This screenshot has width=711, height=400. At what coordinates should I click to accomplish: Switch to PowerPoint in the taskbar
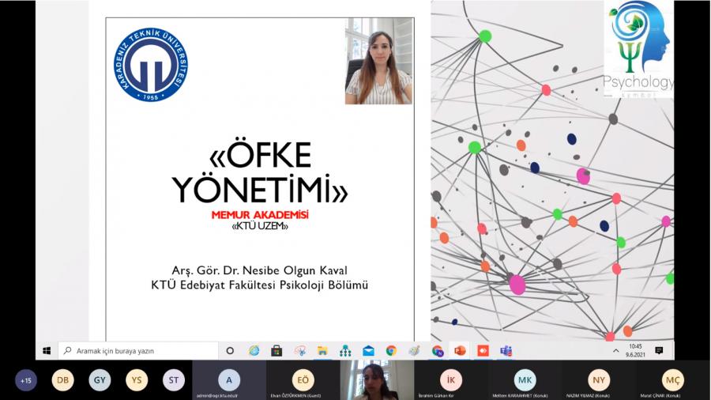coord(460,350)
